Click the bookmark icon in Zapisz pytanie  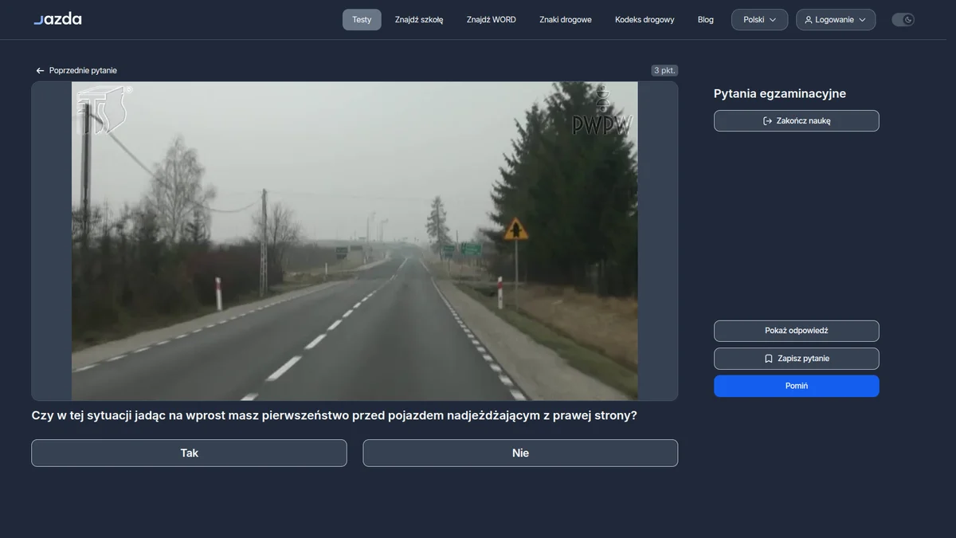[x=769, y=359]
